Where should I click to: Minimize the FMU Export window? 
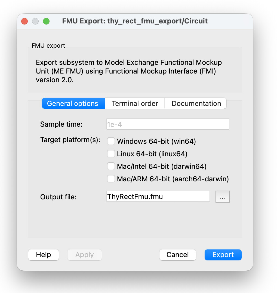tap(36, 21)
